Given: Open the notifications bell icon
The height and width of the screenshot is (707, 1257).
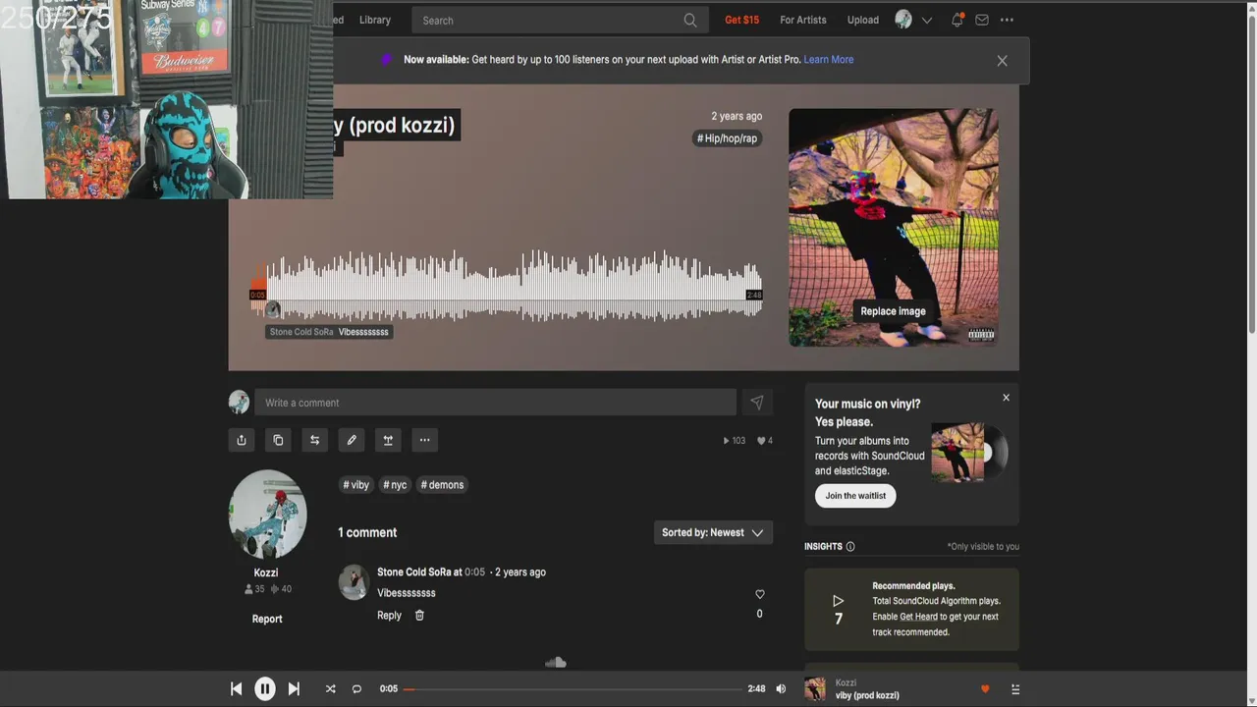Looking at the screenshot, I should (x=956, y=20).
